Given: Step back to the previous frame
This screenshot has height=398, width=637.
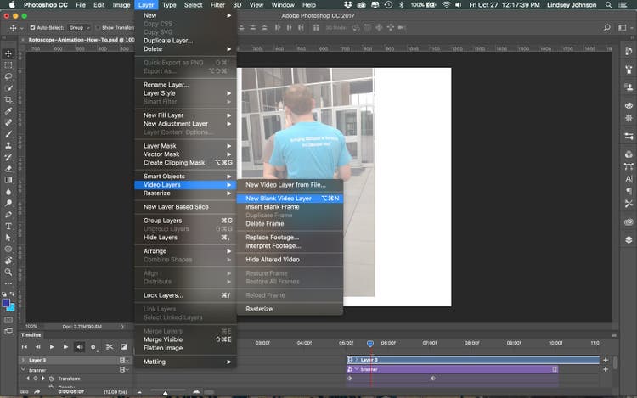Looking at the screenshot, I should point(37,347).
